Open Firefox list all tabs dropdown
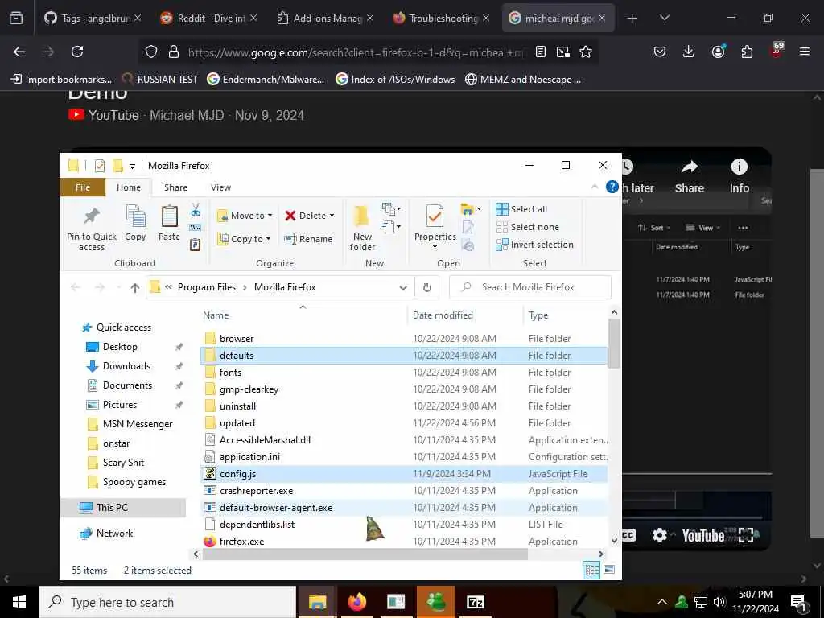Image resolution: width=824 pixels, height=618 pixels. click(664, 18)
